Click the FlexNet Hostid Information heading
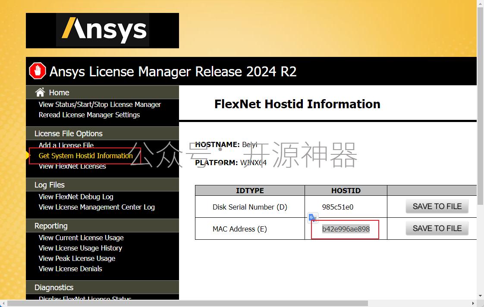This screenshot has width=484, height=307. tap(297, 104)
